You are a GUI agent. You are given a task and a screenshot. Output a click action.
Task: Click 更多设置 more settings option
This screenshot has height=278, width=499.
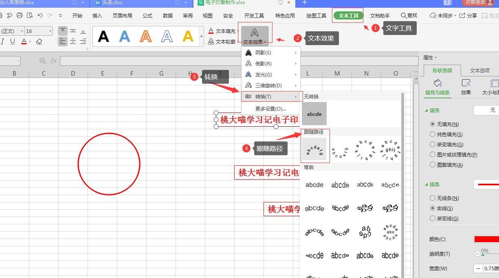coord(270,109)
